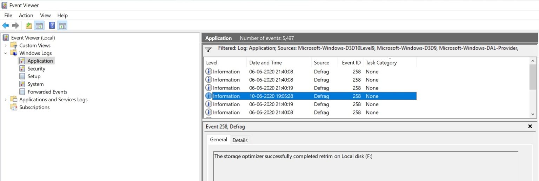This screenshot has width=539, height=181.
Task: Click the event list scroll down arrow
Action: pos(533,114)
